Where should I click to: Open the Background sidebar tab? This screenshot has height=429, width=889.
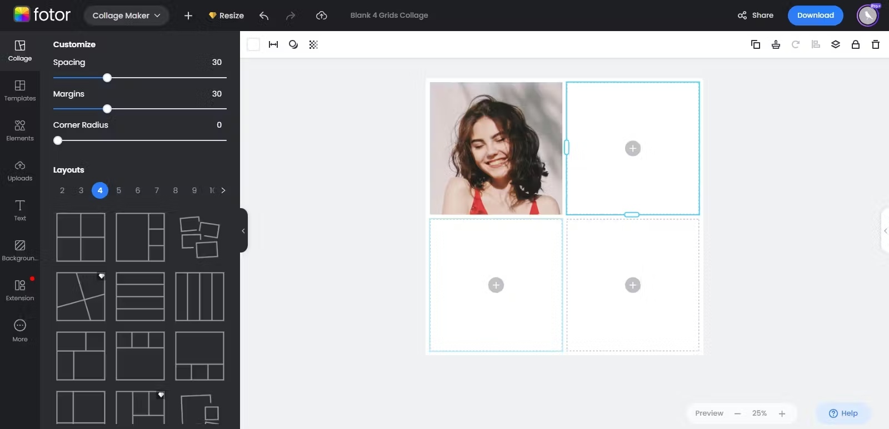coord(20,251)
